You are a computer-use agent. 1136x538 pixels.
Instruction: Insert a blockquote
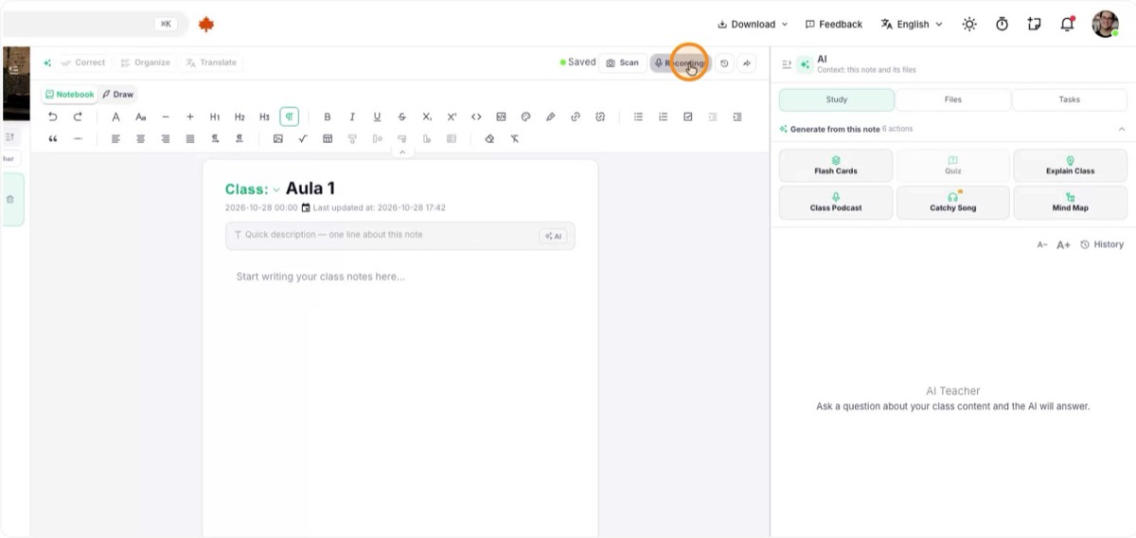pyautogui.click(x=52, y=138)
